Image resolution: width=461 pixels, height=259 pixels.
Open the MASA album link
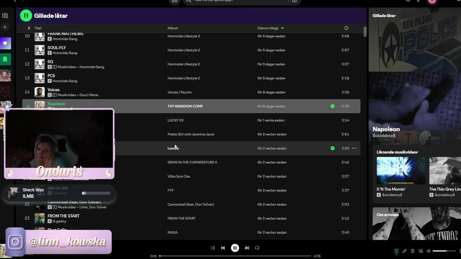173,232
